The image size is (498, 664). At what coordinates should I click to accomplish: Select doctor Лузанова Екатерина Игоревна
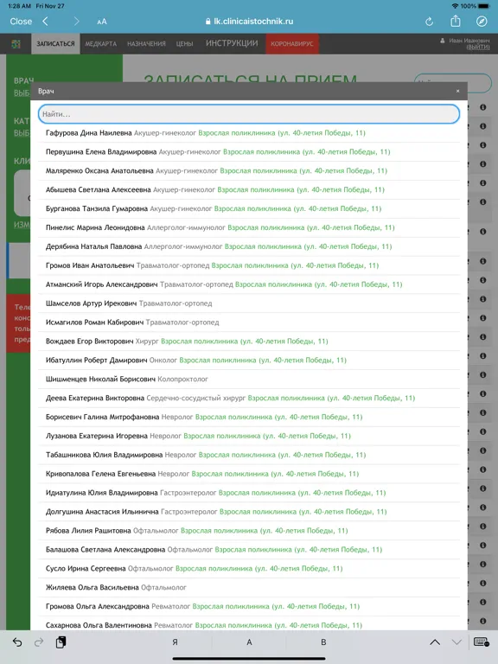(x=249, y=436)
